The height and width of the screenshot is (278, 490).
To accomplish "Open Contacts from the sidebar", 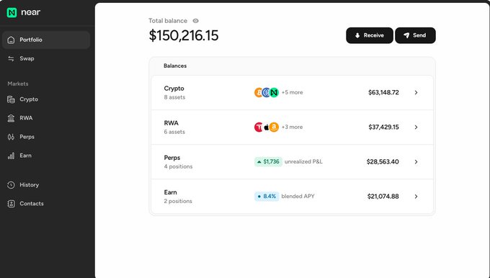I will pyautogui.click(x=46, y=204).
